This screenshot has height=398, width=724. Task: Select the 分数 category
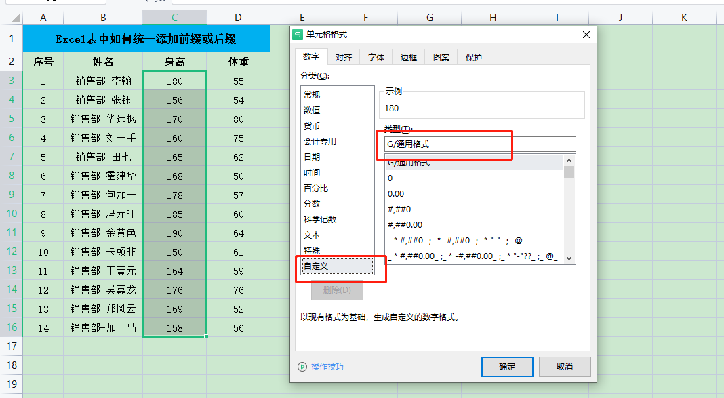(x=337, y=204)
